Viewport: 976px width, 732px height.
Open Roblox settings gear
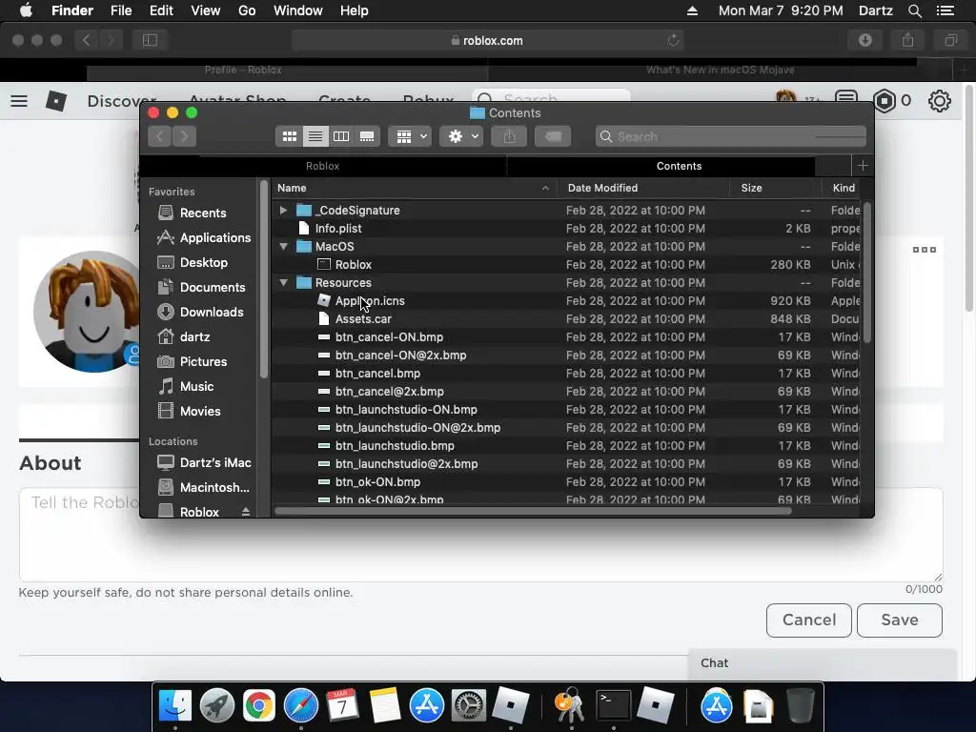pyautogui.click(x=939, y=100)
